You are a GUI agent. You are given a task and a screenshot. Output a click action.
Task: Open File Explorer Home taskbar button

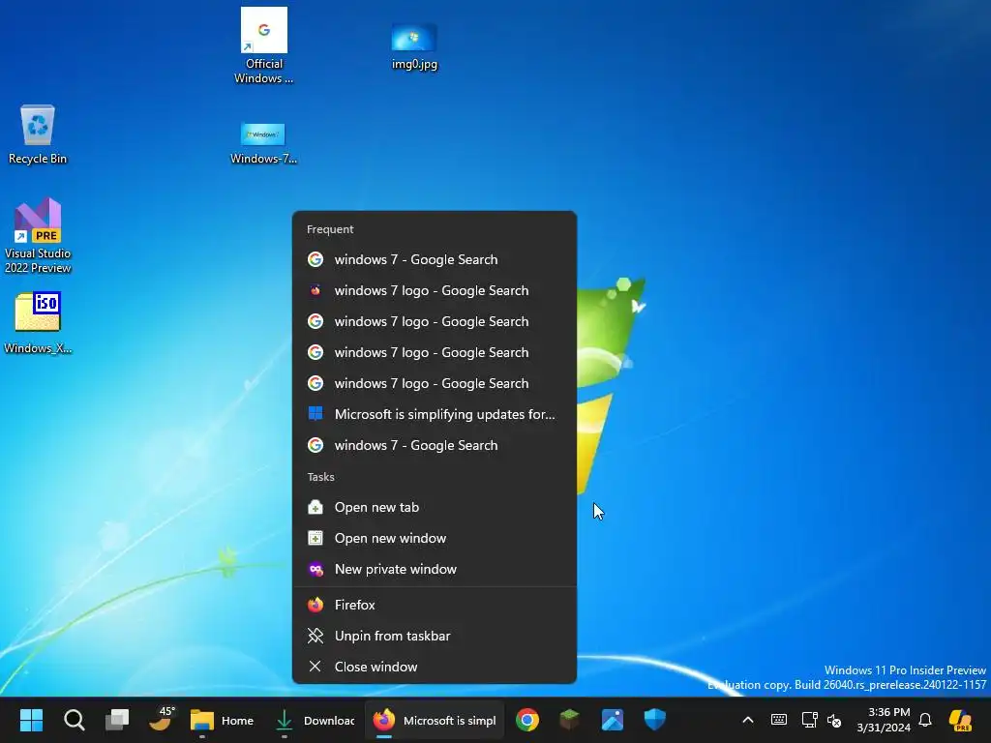222,720
